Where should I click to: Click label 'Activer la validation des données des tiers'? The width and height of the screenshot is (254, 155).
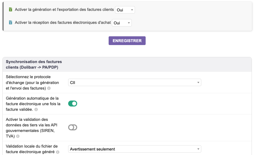[x=32, y=128]
